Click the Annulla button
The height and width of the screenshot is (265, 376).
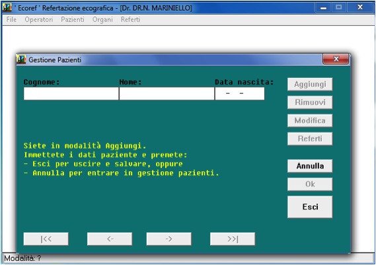(x=310, y=166)
